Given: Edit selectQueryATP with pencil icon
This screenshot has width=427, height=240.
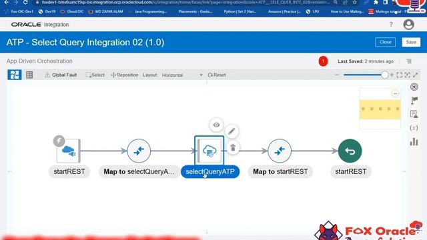Looking at the screenshot, I should click(232, 131).
